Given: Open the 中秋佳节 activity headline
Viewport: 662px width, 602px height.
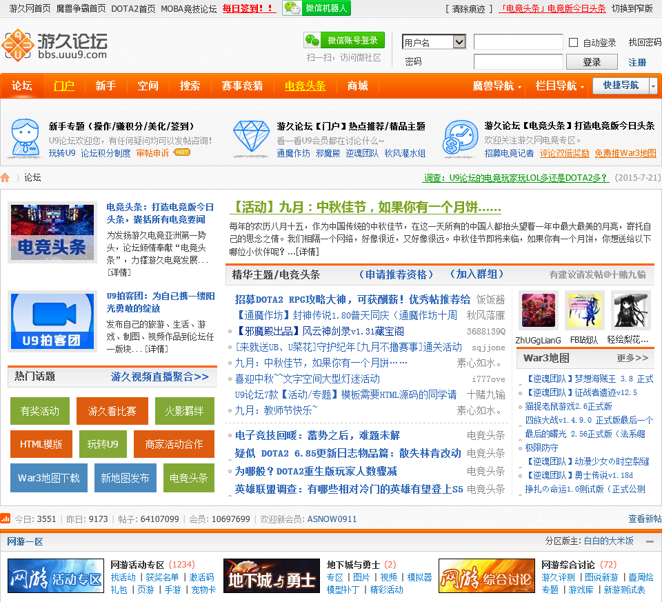Looking at the screenshot, I should tap(365, 208).
